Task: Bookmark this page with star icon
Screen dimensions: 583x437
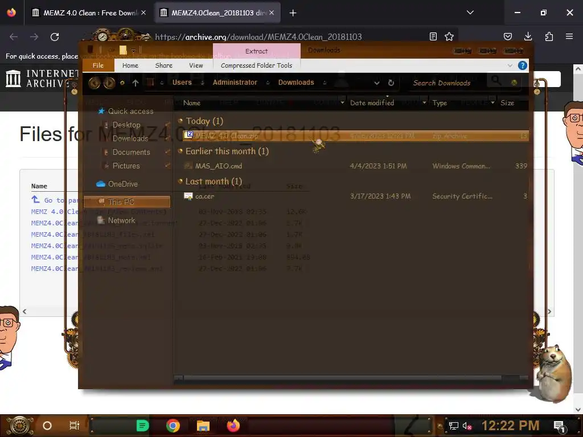Action: click(x=449, y=36)
